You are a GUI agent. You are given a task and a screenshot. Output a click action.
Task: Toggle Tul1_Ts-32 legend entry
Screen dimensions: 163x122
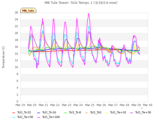(22, 112)
